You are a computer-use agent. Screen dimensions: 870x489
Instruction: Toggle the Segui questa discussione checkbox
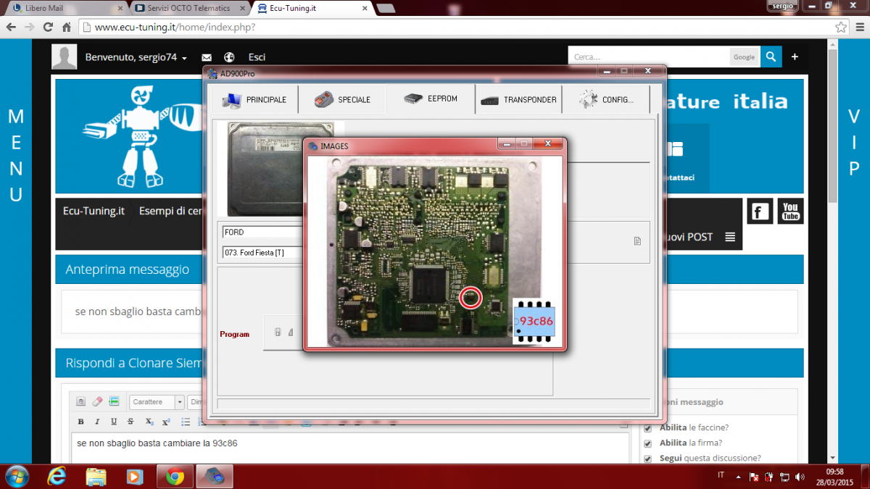click(648, 459)
